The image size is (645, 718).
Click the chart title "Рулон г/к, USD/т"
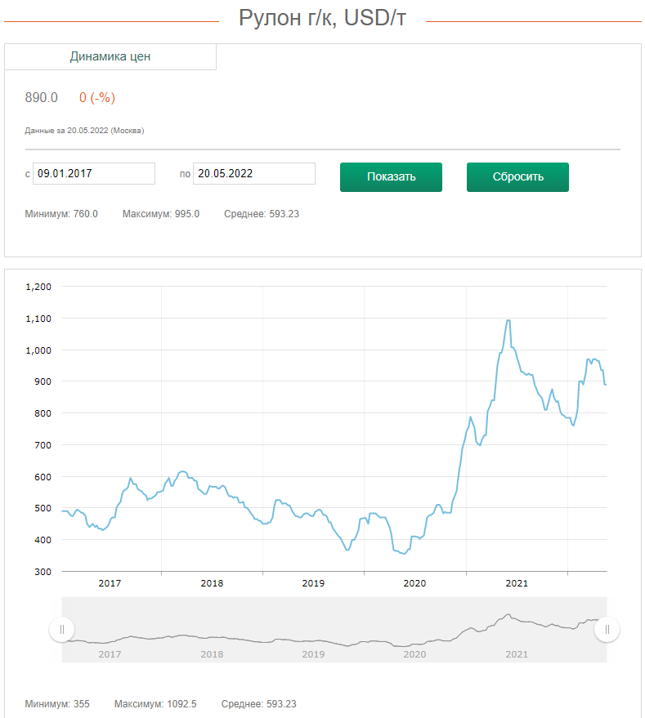322,15
